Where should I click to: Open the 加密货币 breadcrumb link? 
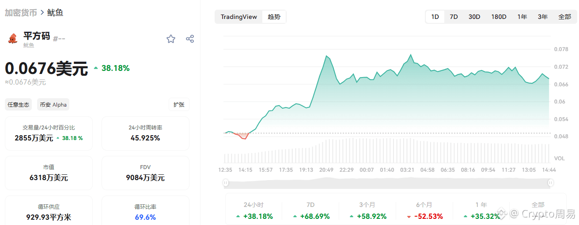point(21,12)
